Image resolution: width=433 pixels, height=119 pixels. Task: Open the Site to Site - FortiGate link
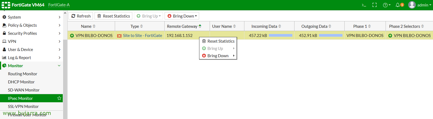[142, 35]
